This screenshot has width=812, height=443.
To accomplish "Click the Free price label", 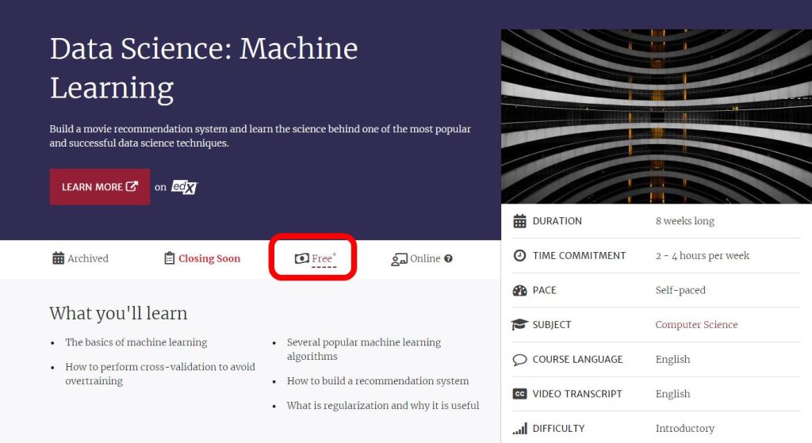I will pos(323,258).
